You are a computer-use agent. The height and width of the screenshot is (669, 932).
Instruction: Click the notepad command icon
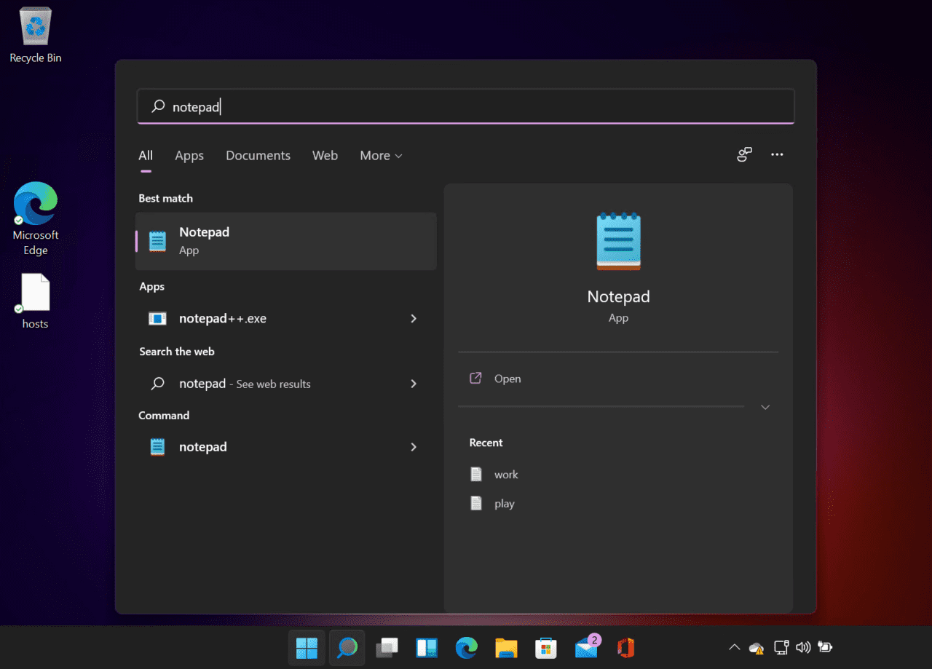tap(157, 446)
